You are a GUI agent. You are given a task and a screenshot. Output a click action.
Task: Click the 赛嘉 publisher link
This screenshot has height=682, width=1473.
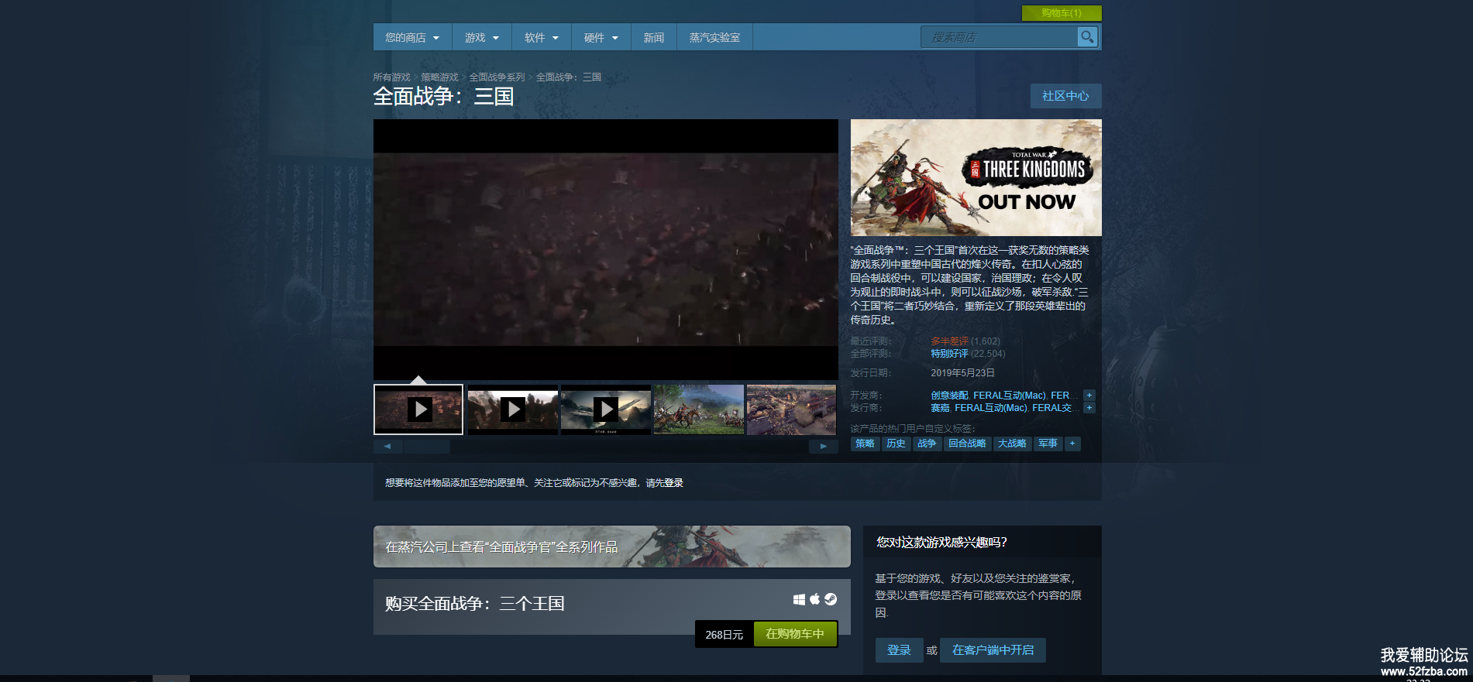click(x=940, y=408)
